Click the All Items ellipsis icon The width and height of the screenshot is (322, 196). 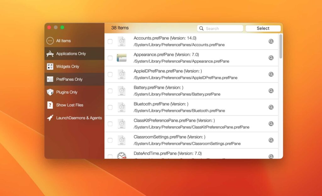click(50, 41)
